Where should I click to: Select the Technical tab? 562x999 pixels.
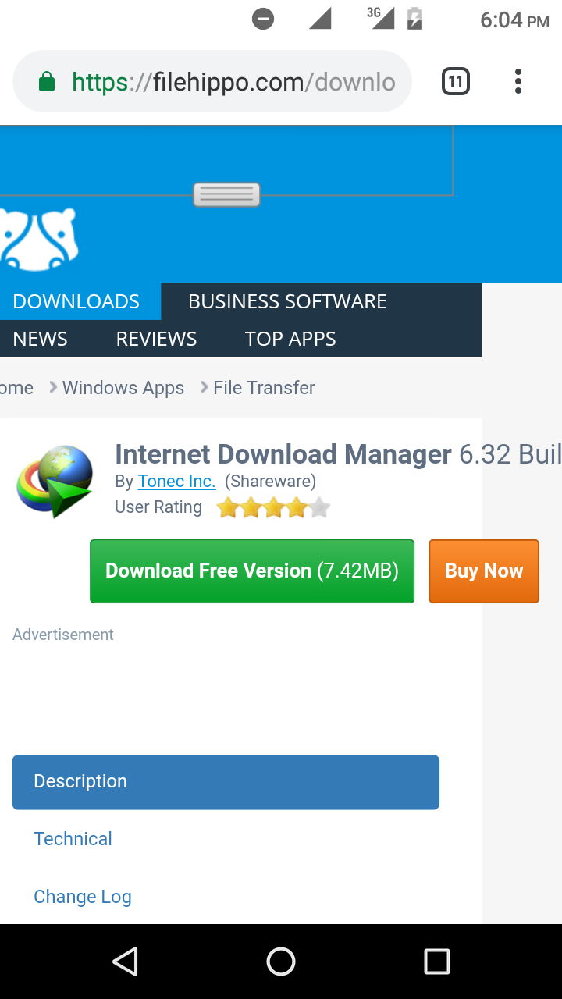click(x=73, y=839)
